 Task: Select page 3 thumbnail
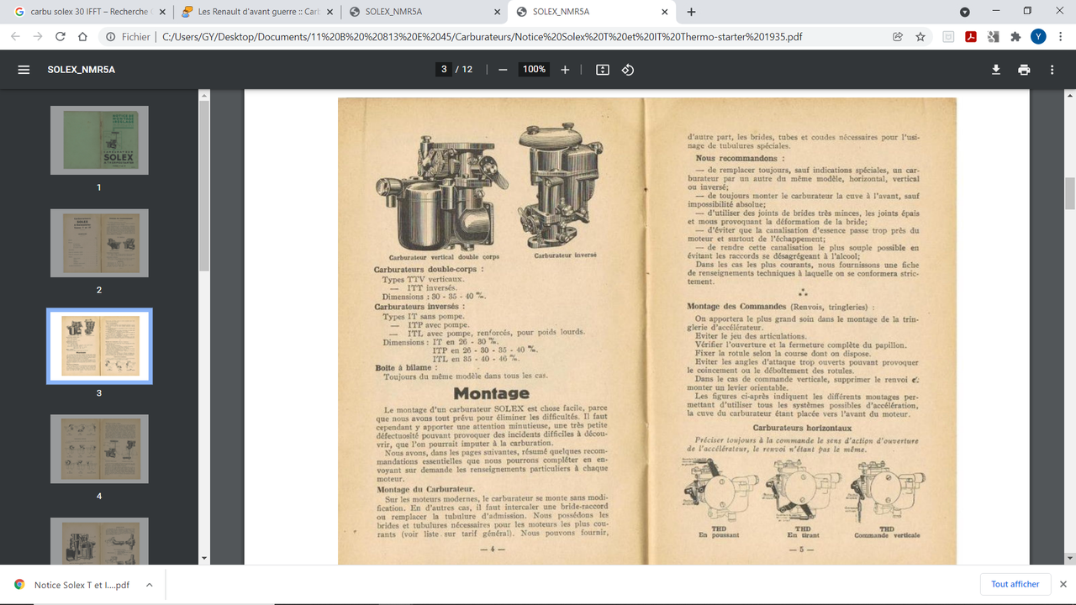99,346
